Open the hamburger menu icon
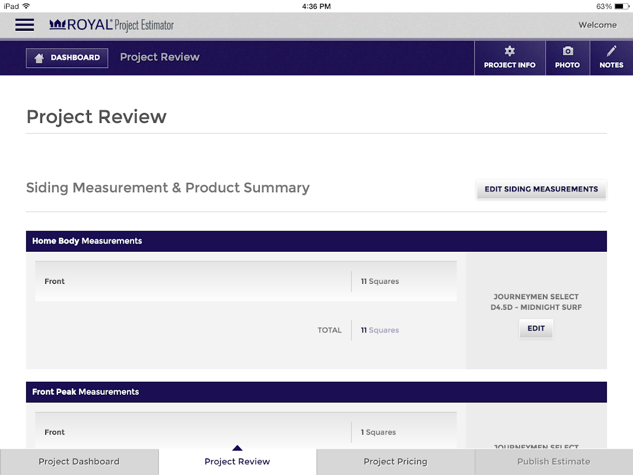Image resolution: width=633 pixels, height=475 pixels. (25, 24)
